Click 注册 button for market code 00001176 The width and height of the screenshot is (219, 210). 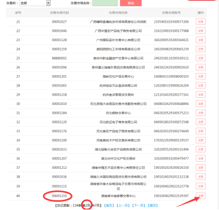point(200,131)
